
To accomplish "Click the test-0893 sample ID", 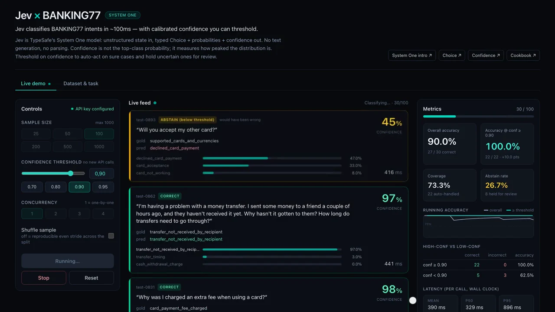I will coord(146,120).
